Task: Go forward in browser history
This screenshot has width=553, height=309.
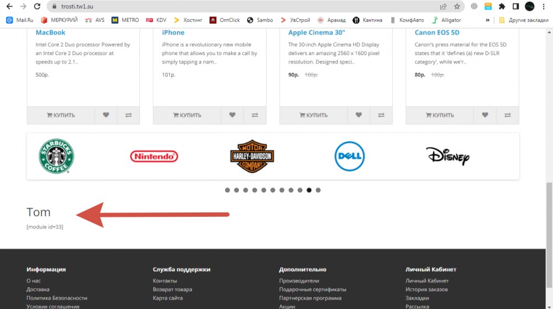Action: (23, 6)
